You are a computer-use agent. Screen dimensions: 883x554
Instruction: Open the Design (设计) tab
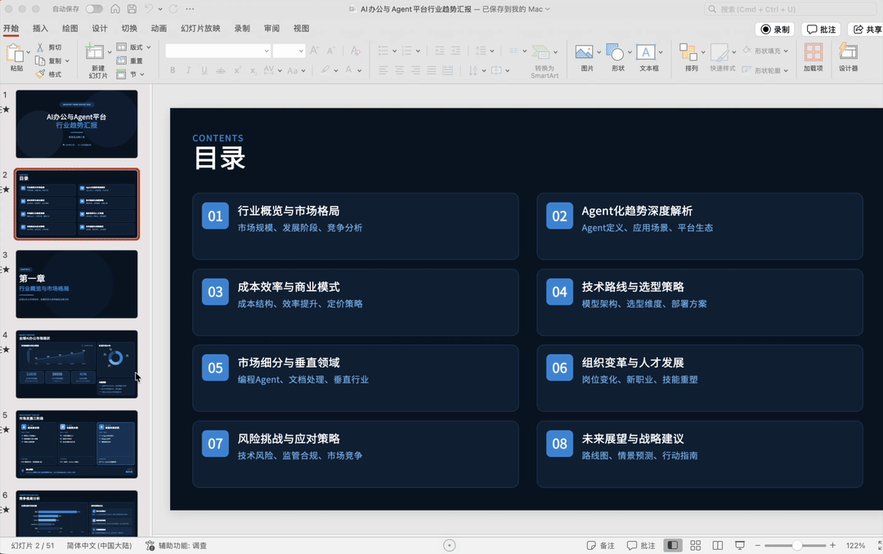coord(100,28)
